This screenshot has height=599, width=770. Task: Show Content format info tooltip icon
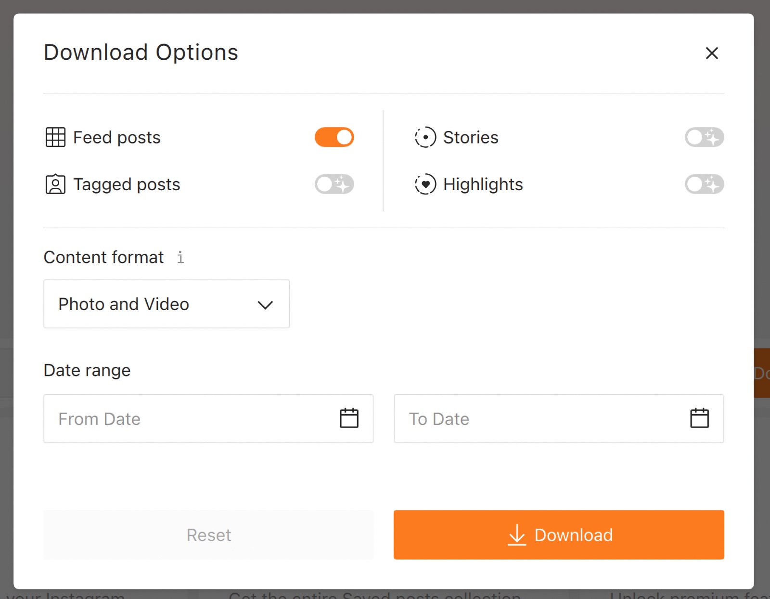tap(180, 257)
